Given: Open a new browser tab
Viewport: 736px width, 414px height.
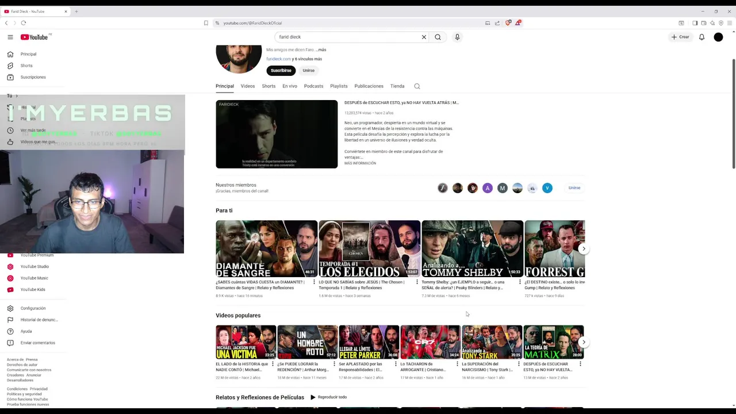Looking at the screenshot, I should pos(76,11).
